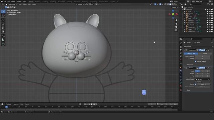Viewport: 214px width, 120px height.
Task: Hide the Cube object in viewport
Action: click(x=210, y=12)
